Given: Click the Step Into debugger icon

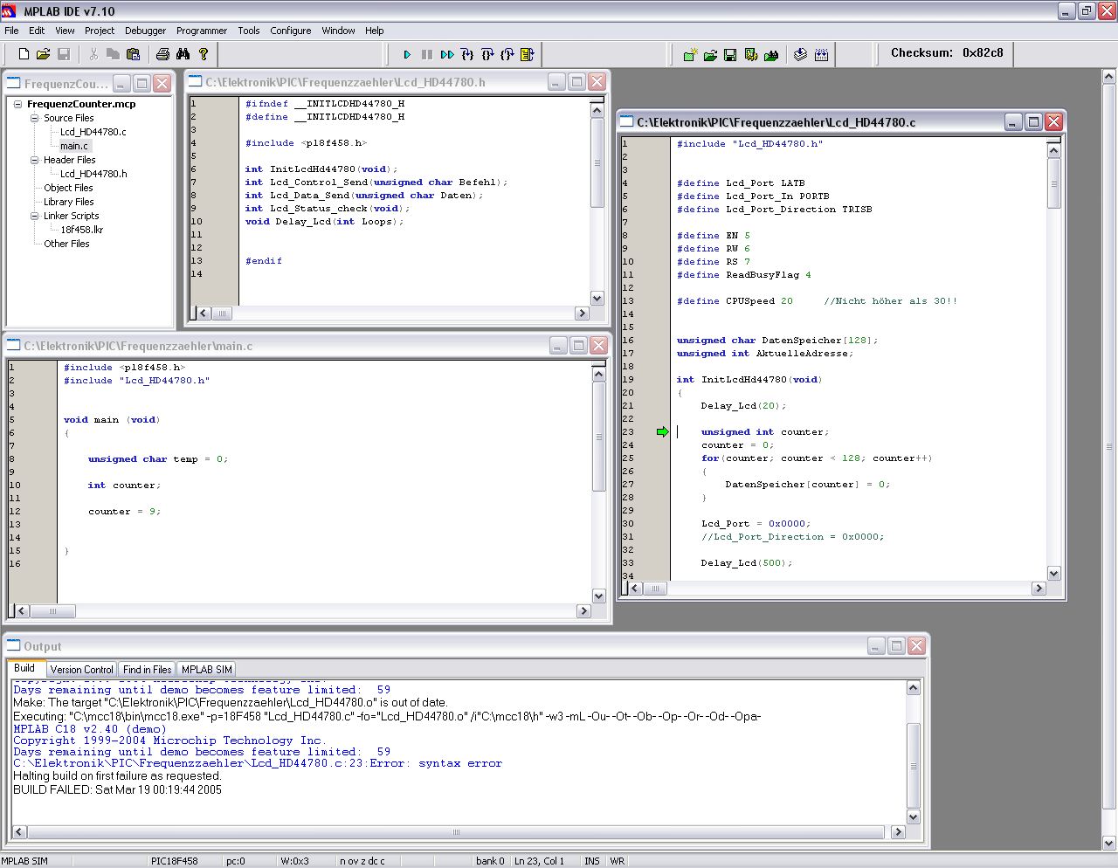Looking at the screenshot, I should click(x=467, y=54).
